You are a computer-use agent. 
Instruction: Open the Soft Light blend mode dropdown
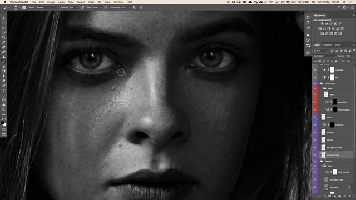click(324, 56)
